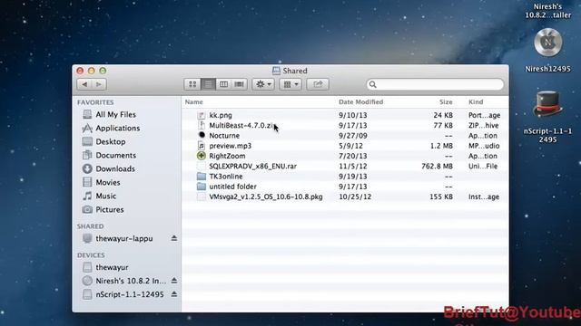Viewport: 581px width, 326px height.
Task: Click the kk.png file icon
Action: pyautogui.click(x=202, y=115)
